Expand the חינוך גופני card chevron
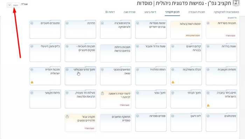 click(x=138, y=93)
